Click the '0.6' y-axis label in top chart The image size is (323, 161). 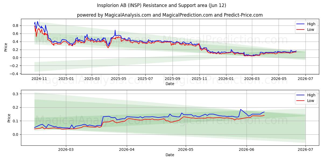[16, 34]
